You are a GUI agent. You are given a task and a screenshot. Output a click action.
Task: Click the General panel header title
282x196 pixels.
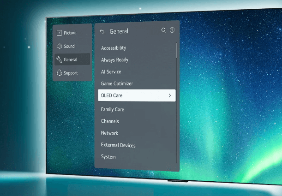(x=119, y=31)
